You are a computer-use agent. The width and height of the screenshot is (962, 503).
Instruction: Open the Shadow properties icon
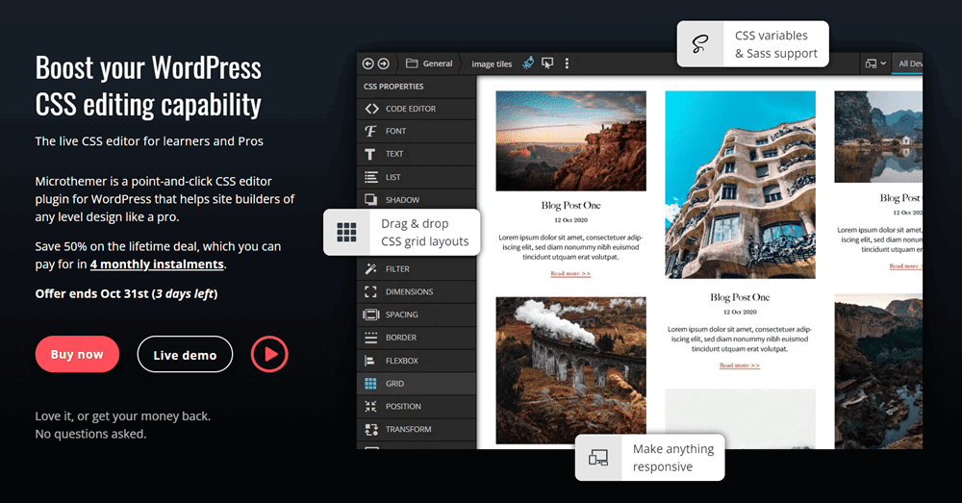[x=371, y=200]
